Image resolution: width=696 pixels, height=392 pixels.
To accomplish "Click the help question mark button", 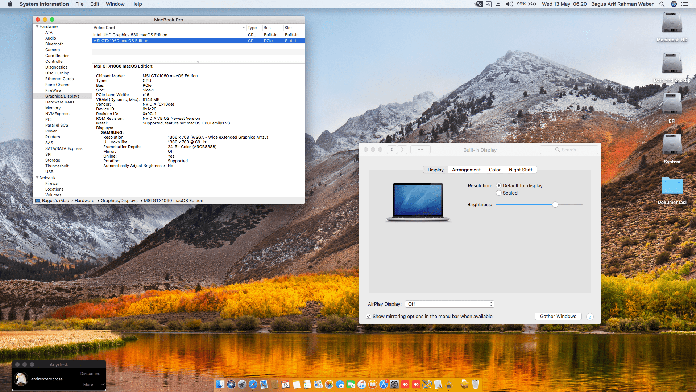I will pyautogui.click(x=590, y=317).
